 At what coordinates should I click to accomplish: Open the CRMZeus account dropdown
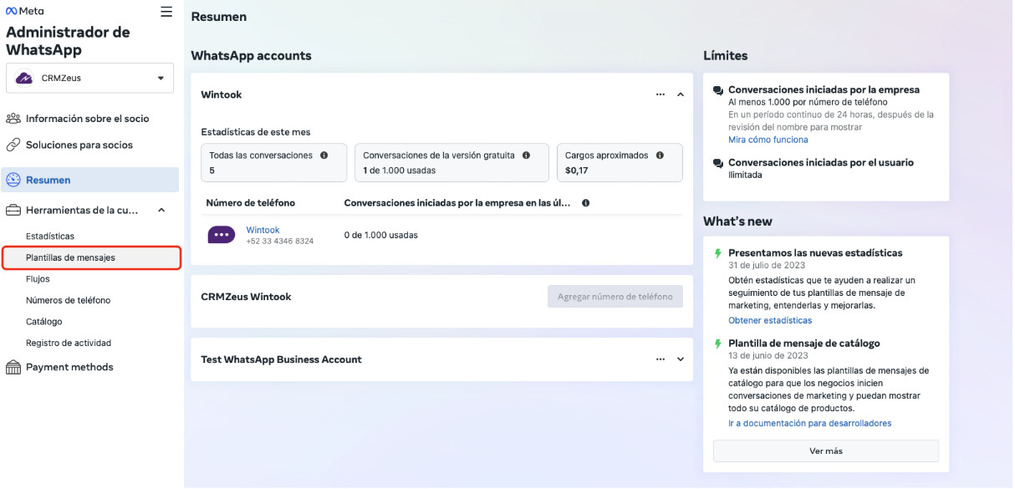point(89,78)
